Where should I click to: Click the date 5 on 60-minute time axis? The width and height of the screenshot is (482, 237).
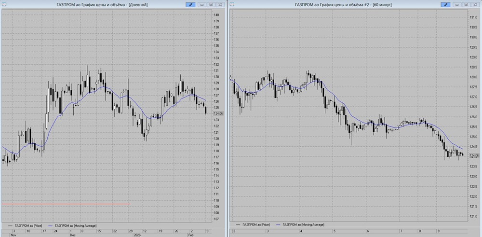point(335,231)
